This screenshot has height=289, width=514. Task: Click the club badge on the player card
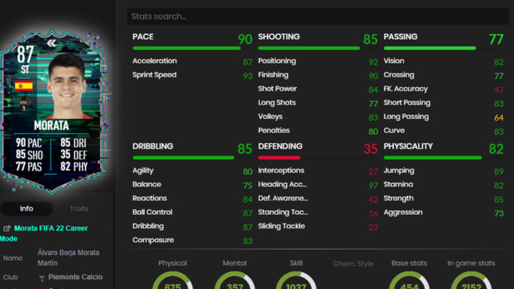pos(24,103)
